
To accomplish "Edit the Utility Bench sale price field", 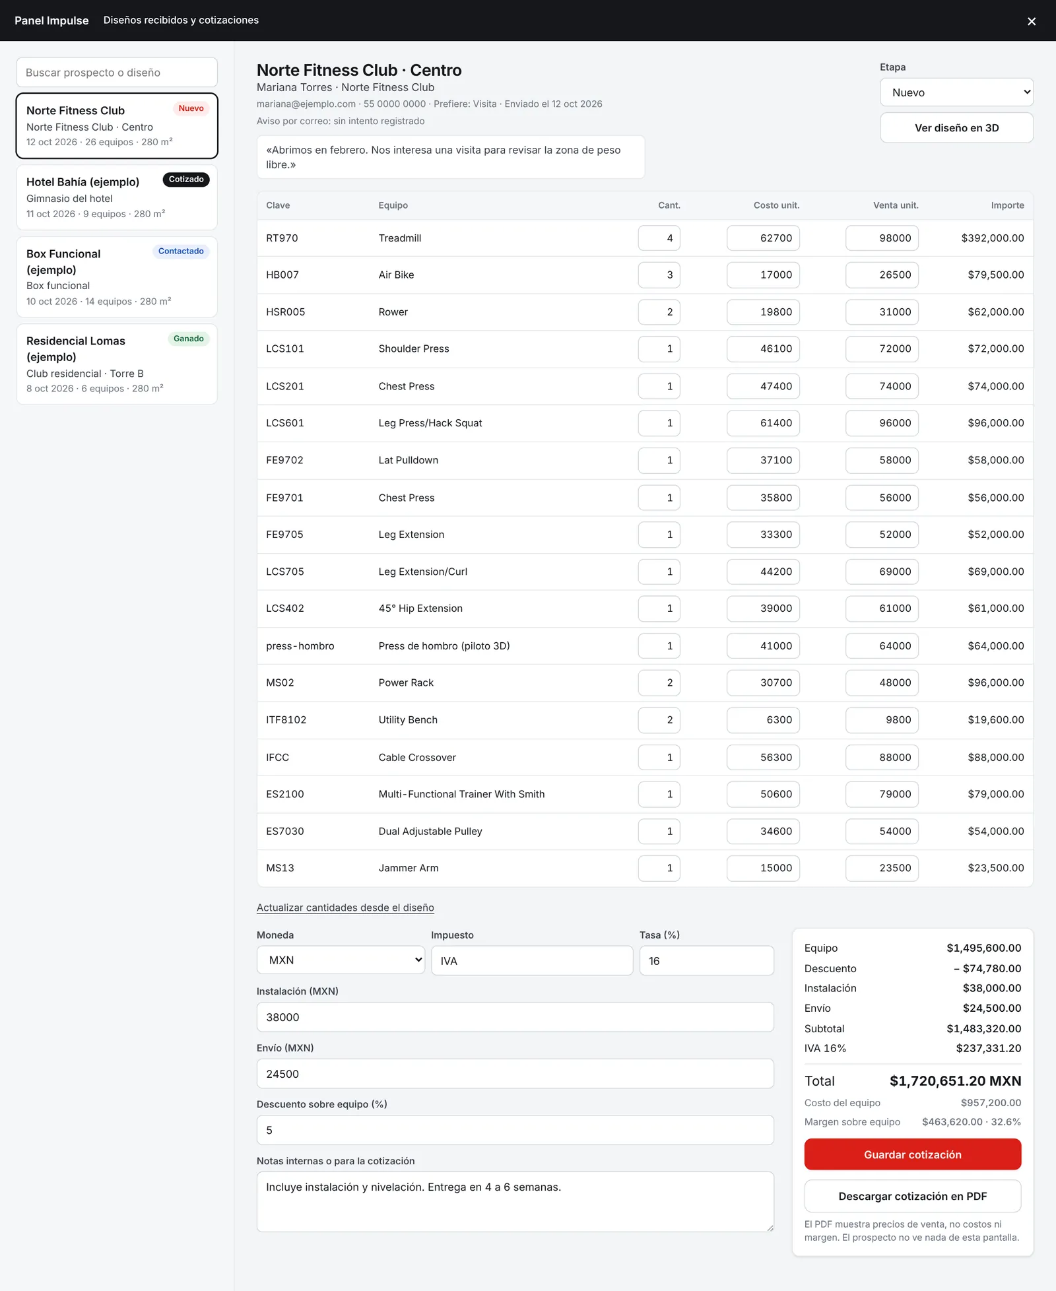I will [882, 720].
